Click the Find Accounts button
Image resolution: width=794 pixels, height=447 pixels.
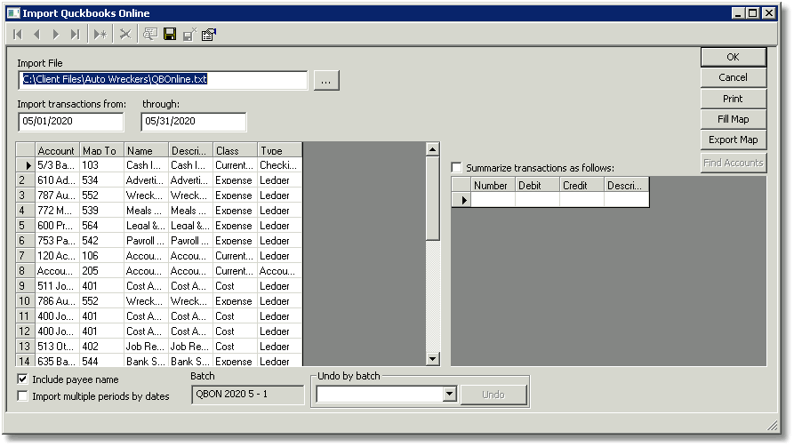click(733, 163)
